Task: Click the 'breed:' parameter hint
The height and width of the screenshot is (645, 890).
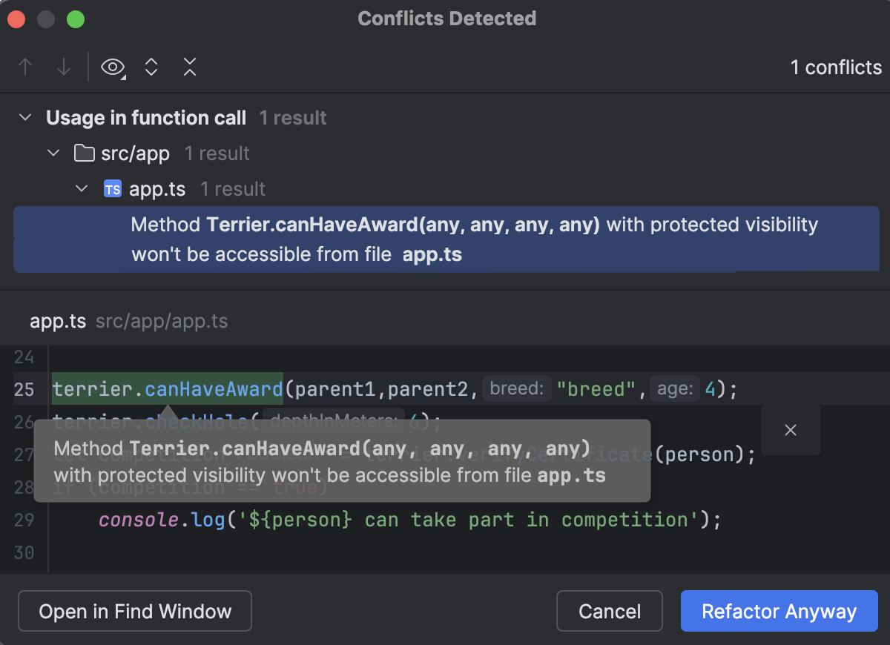Action: coord(517,388)
